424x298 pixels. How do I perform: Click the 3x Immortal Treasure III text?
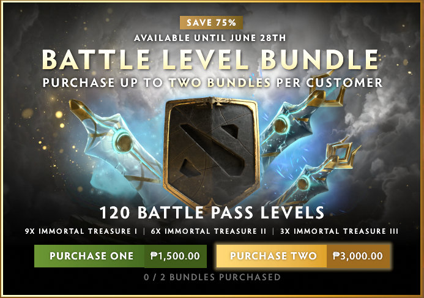[339, 231]
